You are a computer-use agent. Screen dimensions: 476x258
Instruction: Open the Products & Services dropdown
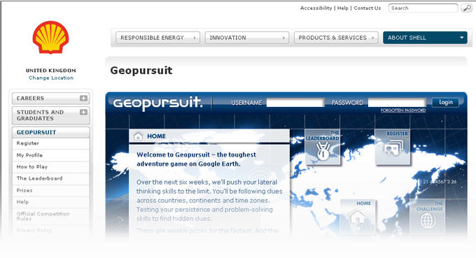336,38
